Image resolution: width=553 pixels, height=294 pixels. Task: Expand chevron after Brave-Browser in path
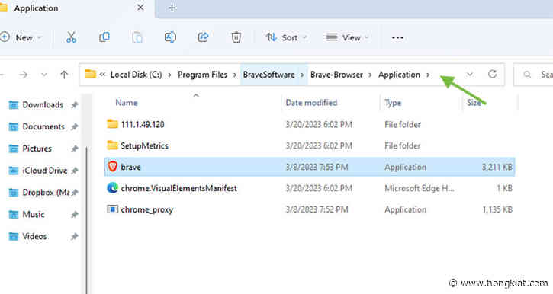click(x=370, y=75)
